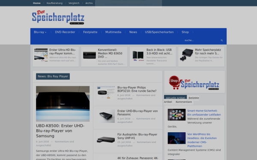
Task: Switch to Kommentare sidebar tab
Action: pyautogui.click(x=184, y=102)
